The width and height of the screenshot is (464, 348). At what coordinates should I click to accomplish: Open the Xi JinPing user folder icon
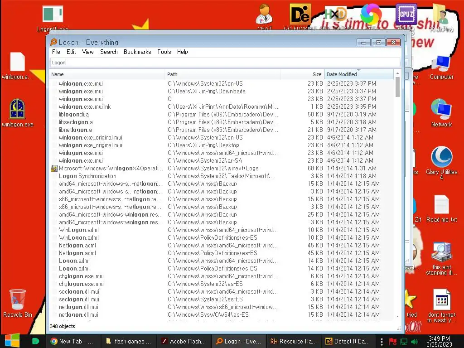[442, 17]
